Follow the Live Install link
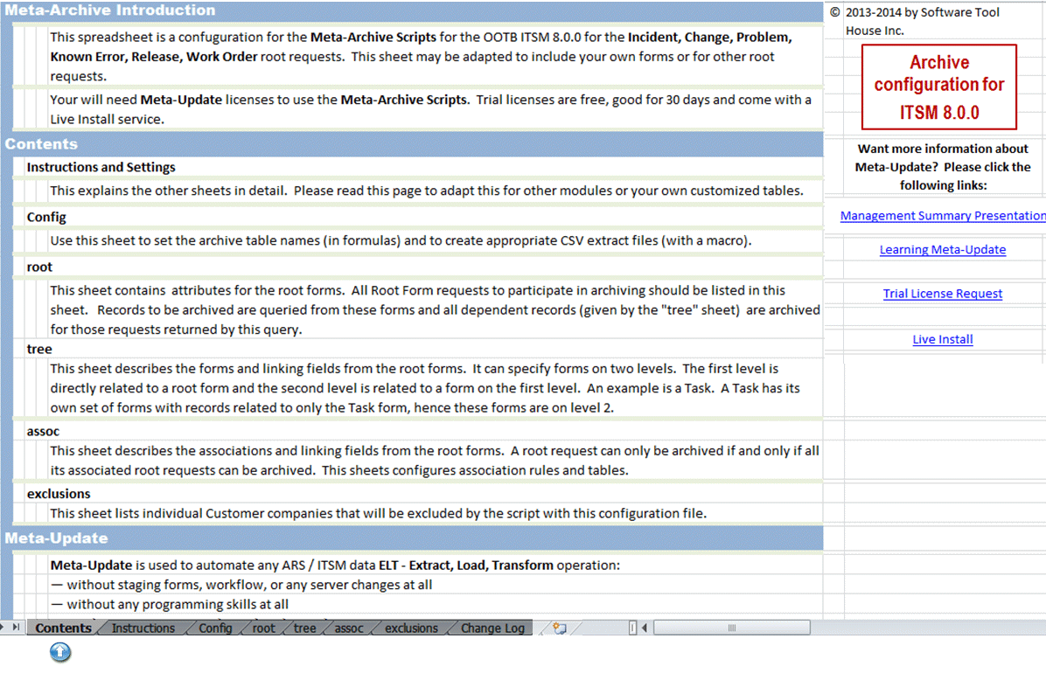 click(943, 339)
